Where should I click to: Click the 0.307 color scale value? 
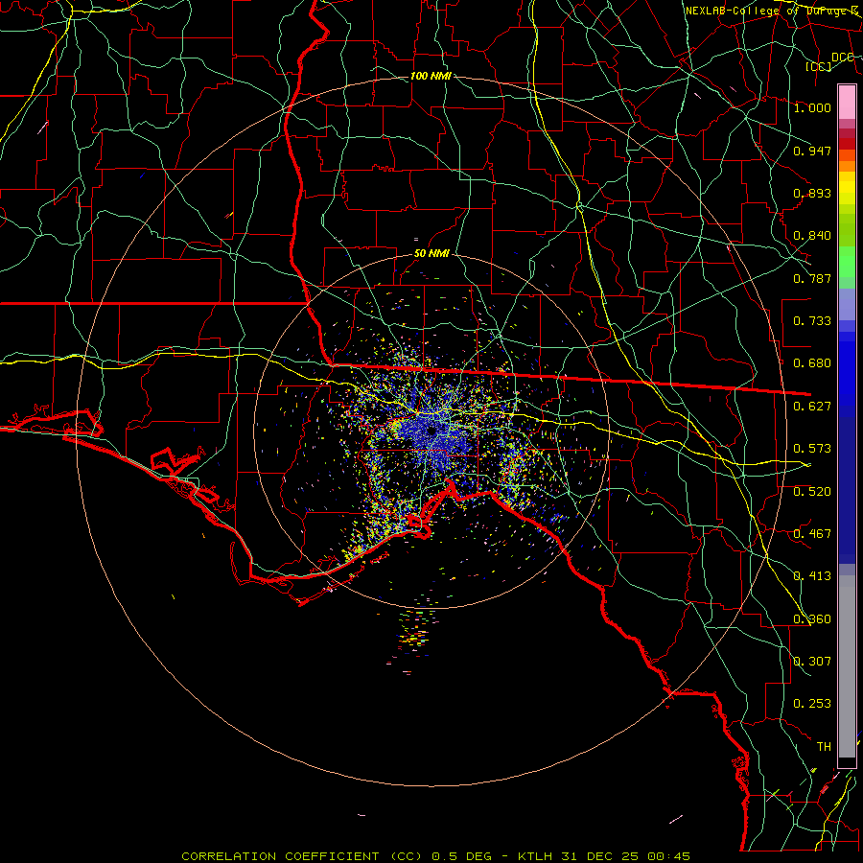(812, 661)
